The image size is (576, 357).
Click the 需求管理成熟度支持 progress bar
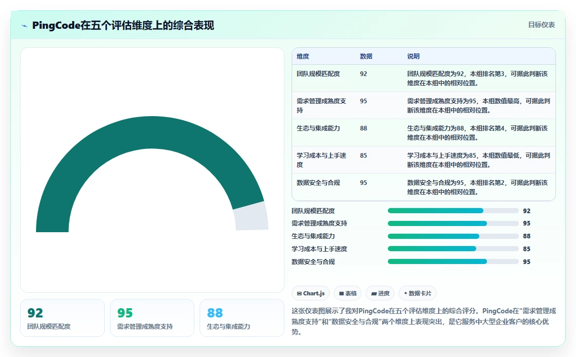click(x=453, y=223)
